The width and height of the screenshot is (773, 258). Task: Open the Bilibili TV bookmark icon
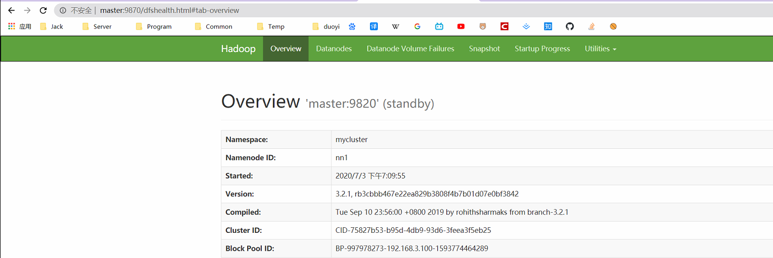click(439, 26)
